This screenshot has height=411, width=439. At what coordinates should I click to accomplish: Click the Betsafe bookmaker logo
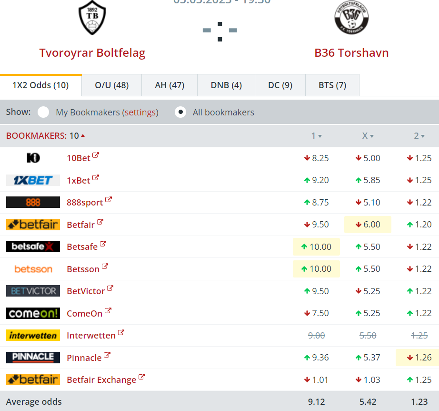coord(33,247)
